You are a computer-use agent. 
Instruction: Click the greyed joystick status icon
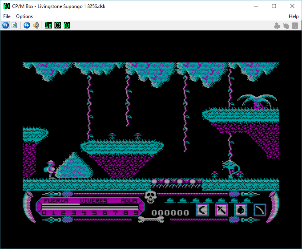click(x=277, y=26)
